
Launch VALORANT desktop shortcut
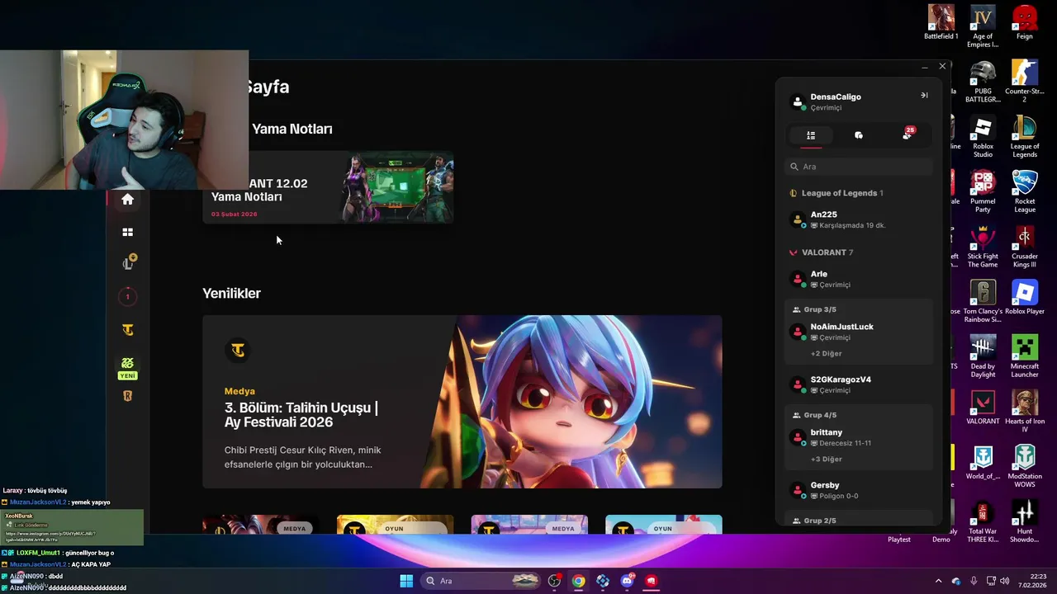point(983,408)
